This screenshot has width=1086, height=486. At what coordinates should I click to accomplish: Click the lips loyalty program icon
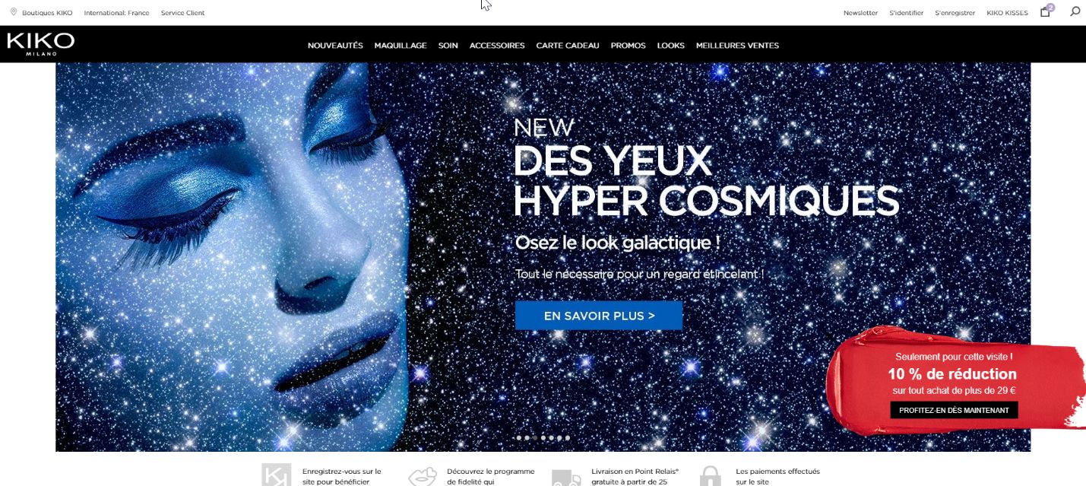(423, 477)
